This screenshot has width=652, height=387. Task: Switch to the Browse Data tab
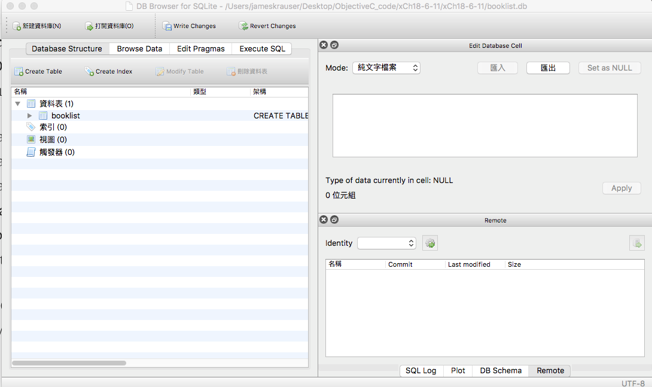tap(139, 48)
